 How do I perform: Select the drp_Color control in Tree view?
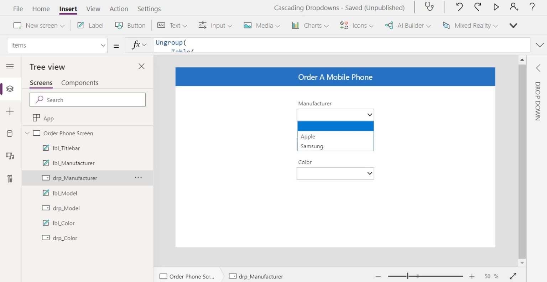click(x=65, y=238)
